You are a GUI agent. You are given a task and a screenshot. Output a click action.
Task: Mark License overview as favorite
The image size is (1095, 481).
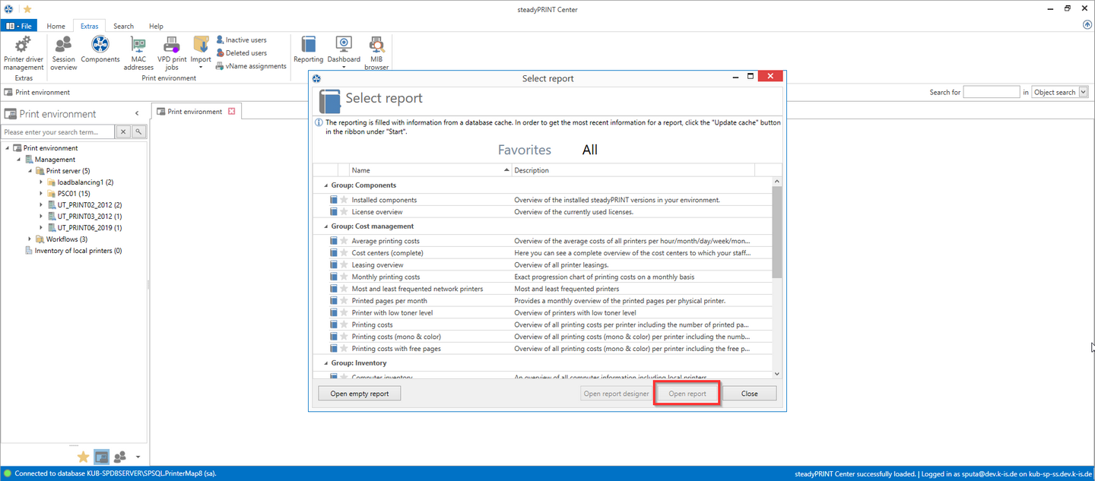click(344, 212)
